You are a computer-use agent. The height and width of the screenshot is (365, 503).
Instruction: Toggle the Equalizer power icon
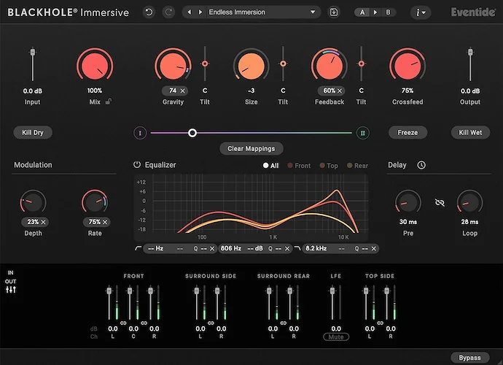pyautogui.click(x=137, y=165)
